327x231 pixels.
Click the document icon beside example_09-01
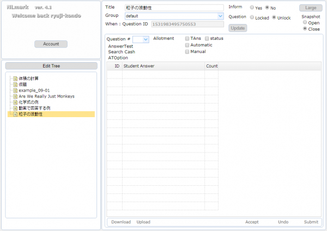click(15, 90)
